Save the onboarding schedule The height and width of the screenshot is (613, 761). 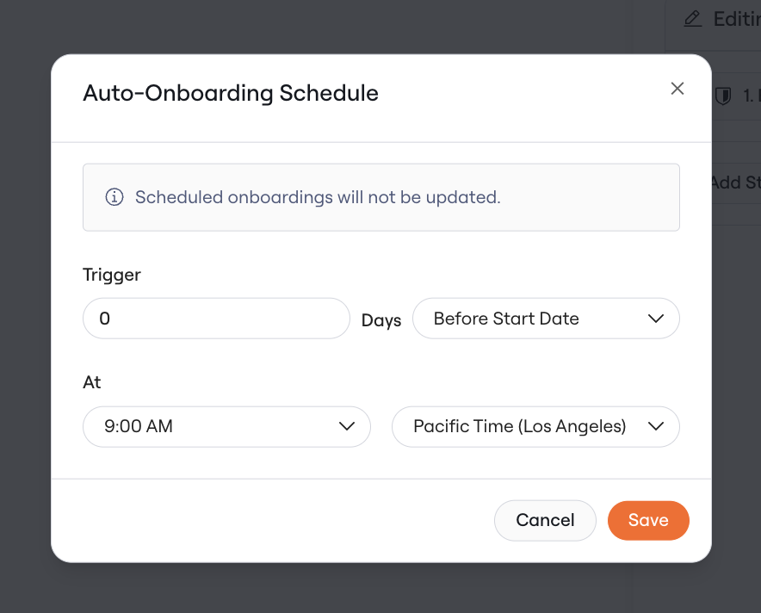coord(648,520)
